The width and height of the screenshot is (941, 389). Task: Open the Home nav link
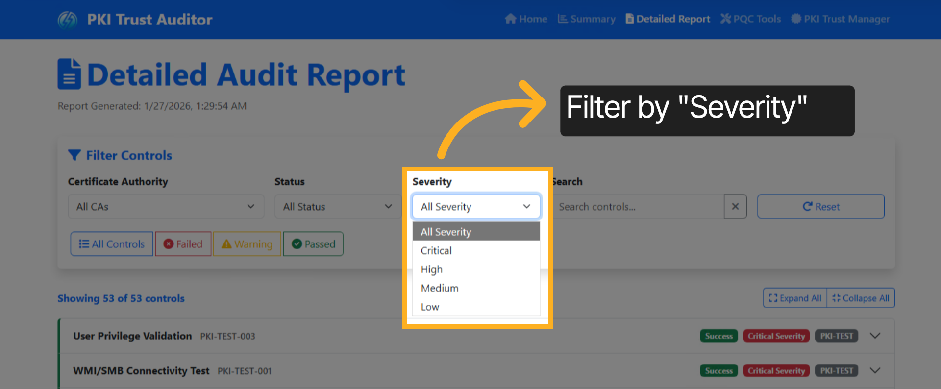click(526, 19)
